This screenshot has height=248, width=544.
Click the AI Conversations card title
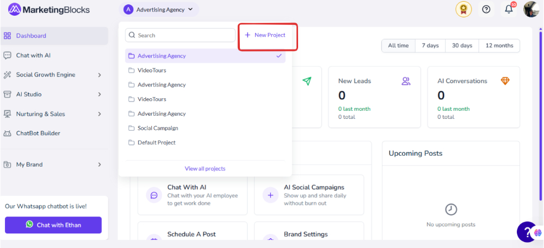(462, 81)
